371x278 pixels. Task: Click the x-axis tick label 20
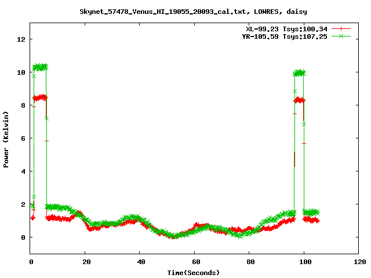click(x=86, y=262)
